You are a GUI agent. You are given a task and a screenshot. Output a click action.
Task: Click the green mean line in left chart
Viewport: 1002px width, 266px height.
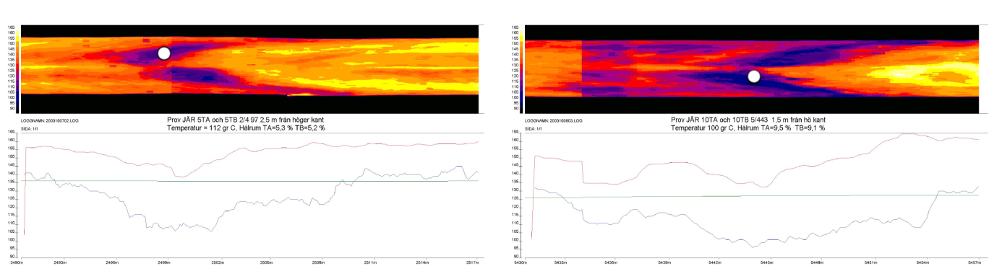point(250,181)
